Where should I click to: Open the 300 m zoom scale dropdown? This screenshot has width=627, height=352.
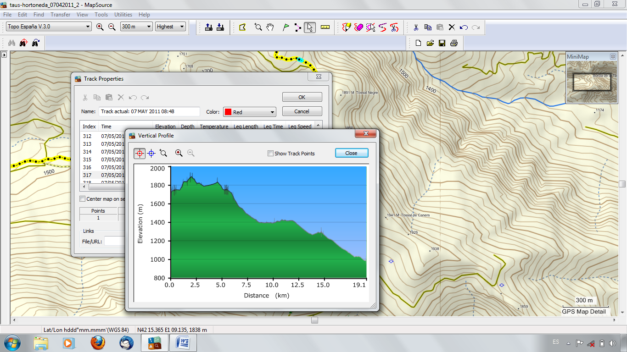(x=136, y=27)
